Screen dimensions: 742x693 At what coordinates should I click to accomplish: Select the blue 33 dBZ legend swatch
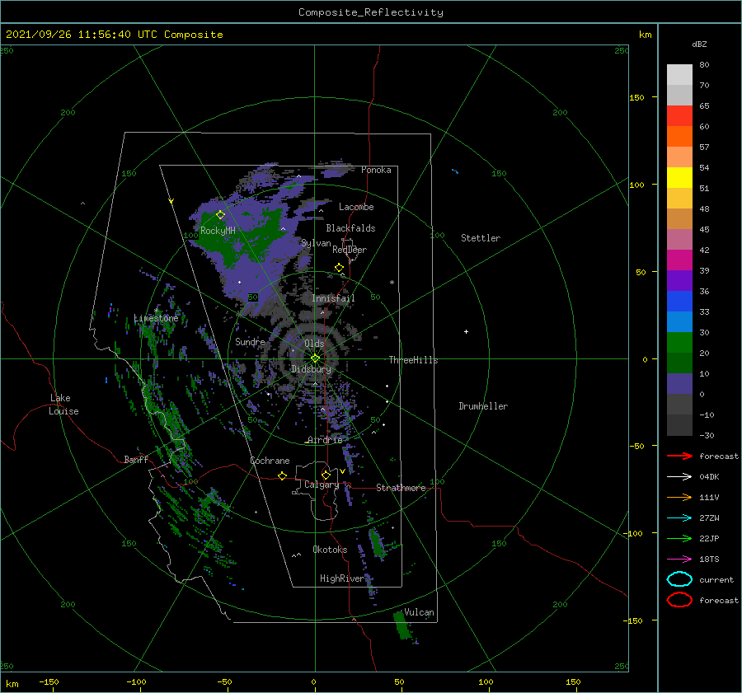click(x=679, y=302)
